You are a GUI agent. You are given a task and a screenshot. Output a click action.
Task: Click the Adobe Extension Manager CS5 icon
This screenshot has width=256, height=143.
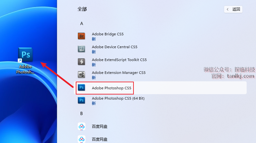pos(82,75)
